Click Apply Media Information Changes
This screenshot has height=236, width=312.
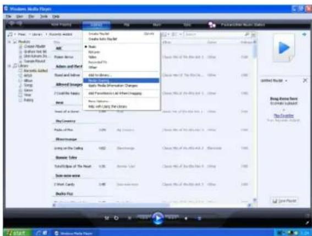113,85
